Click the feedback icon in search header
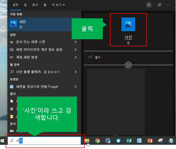This screenshot has width=176, height=149. point(159,5)
